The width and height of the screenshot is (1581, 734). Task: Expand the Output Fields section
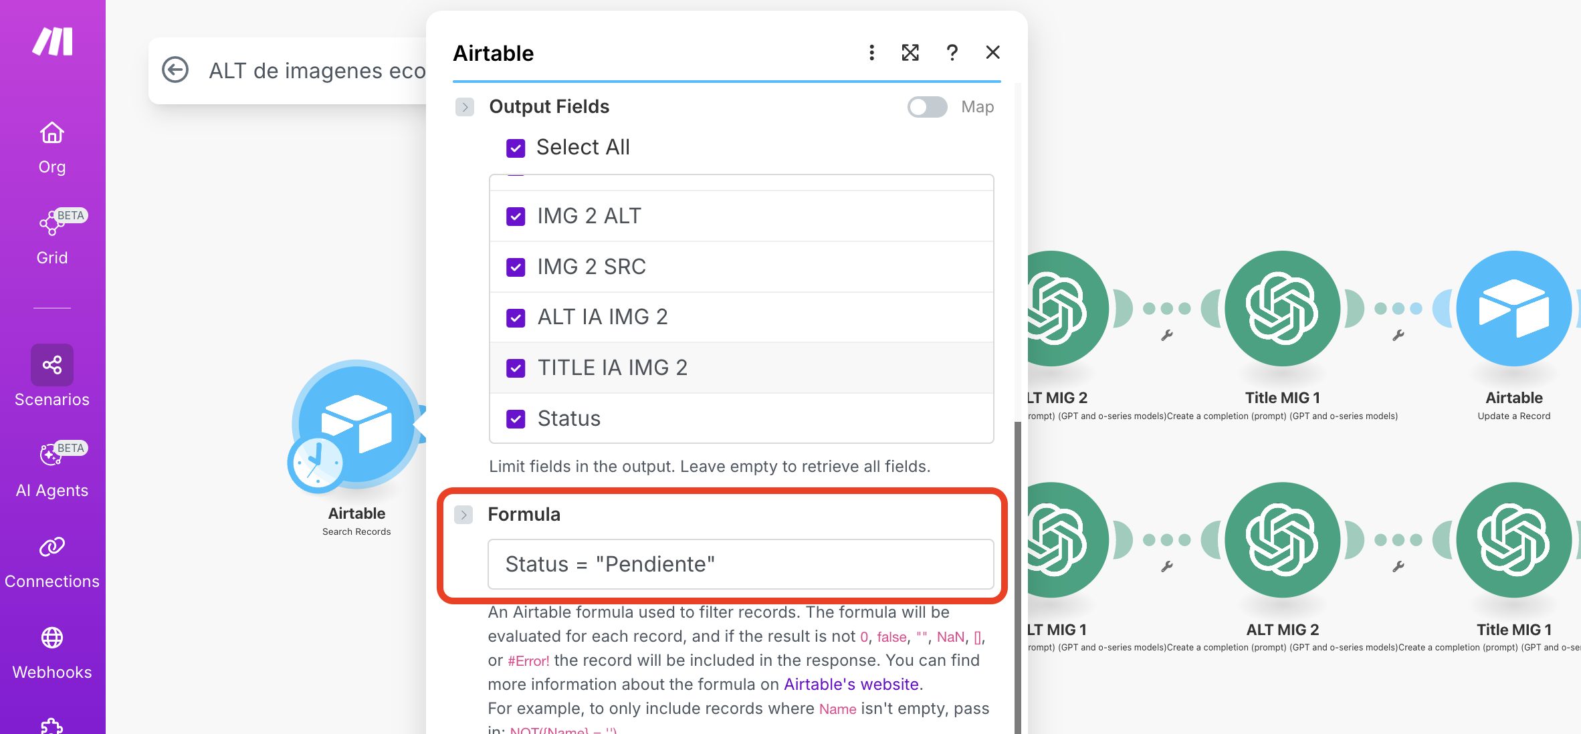[464, 107]
